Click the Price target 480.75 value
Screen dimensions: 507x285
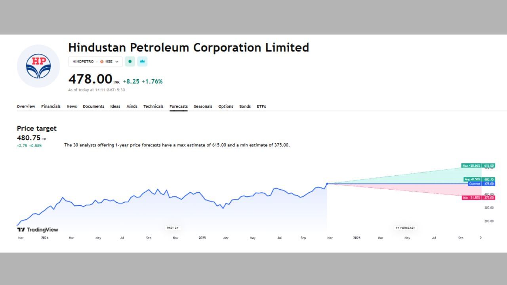pos(28,138)
